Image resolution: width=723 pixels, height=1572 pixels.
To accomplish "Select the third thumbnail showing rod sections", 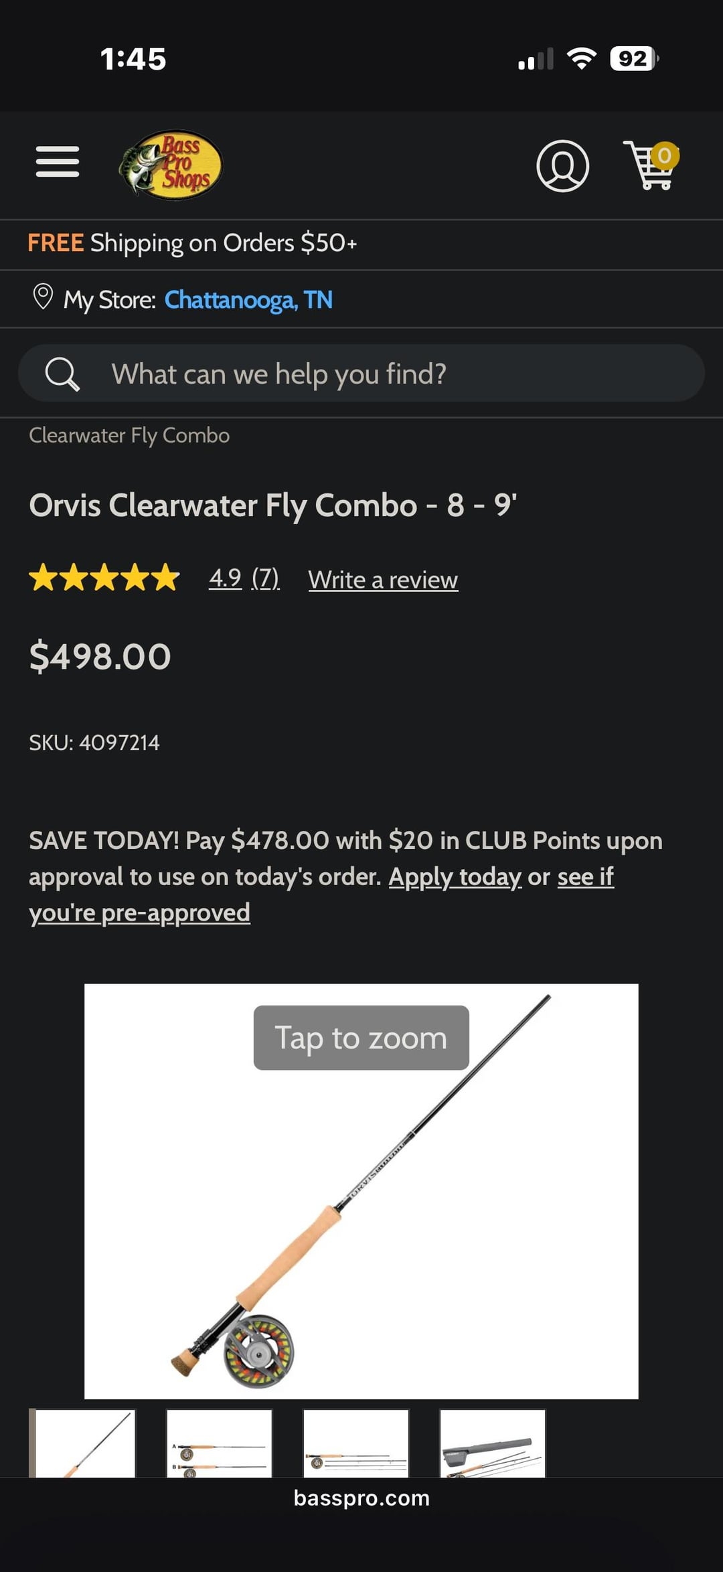I will tap(356, 1443).
